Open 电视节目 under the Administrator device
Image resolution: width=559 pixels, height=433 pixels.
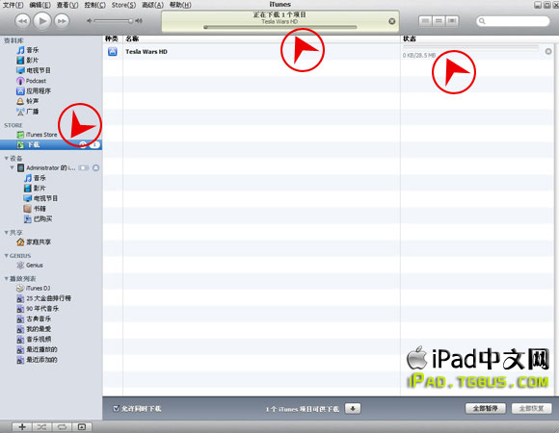(x=40, y=198)
